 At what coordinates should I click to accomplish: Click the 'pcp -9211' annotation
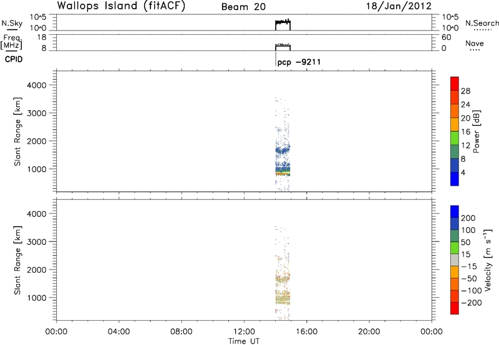pyautogui.click(x=299, y=62)
